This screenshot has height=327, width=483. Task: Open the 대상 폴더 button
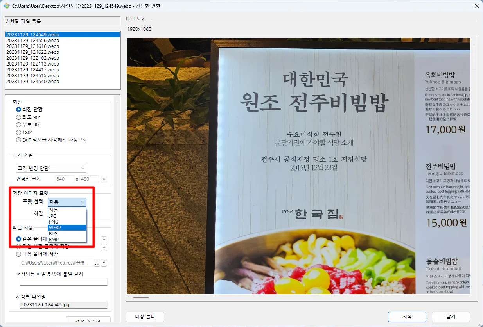coord(145,316)
